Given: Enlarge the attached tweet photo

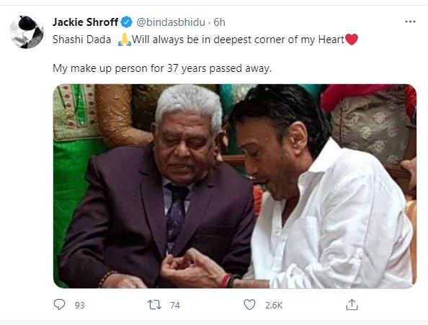Looking at the screenshot, I should point(235,186).
